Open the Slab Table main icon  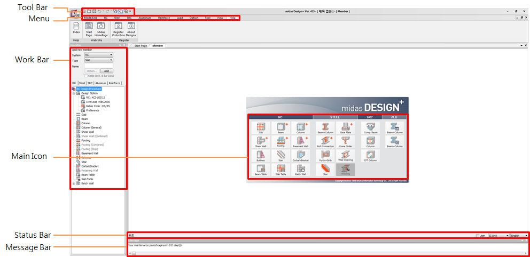(x=280, y=170)
